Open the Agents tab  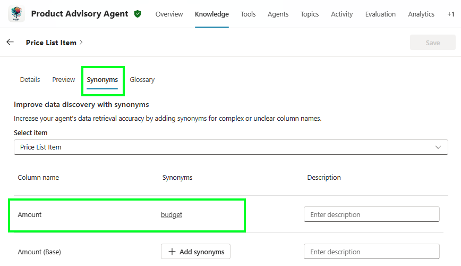coord(278,14)
